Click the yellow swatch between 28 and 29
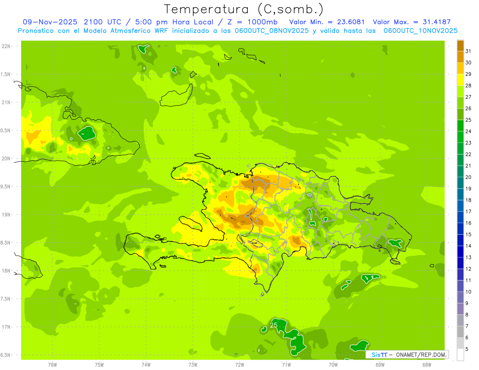The image size is (479, 370). 461,80
